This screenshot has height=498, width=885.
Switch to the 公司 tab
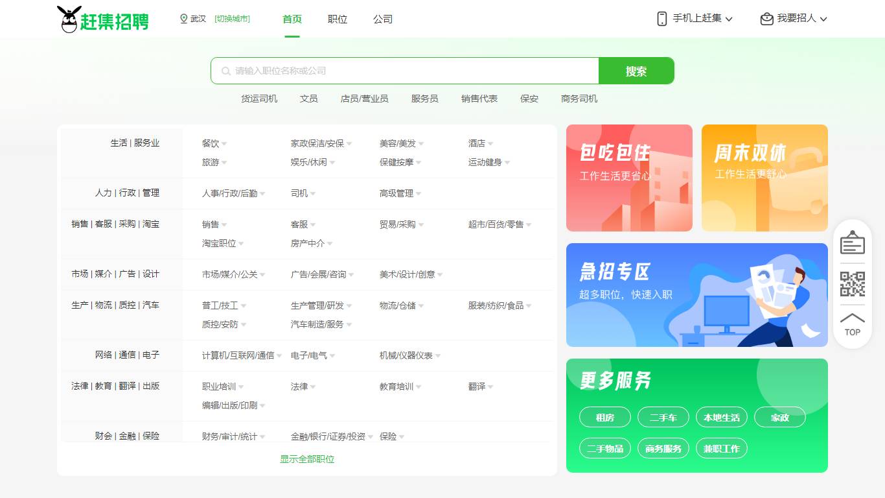[383, 19]
